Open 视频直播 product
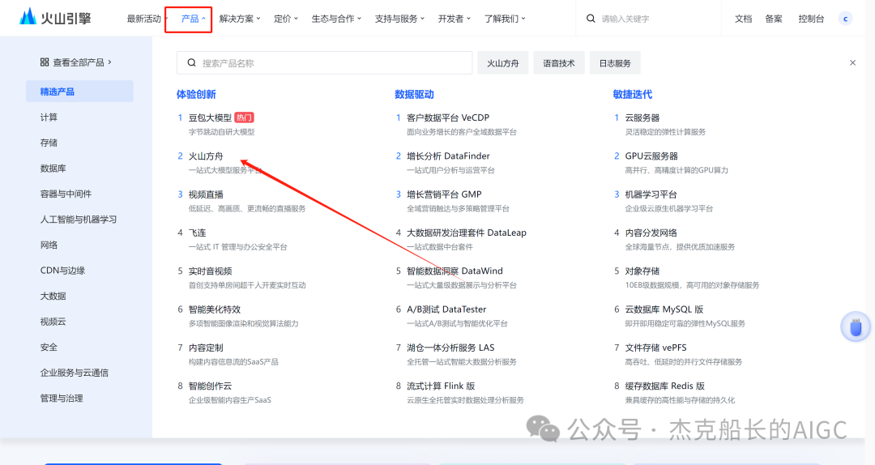Viewport: 875px width, 465px height. [205, 194]
